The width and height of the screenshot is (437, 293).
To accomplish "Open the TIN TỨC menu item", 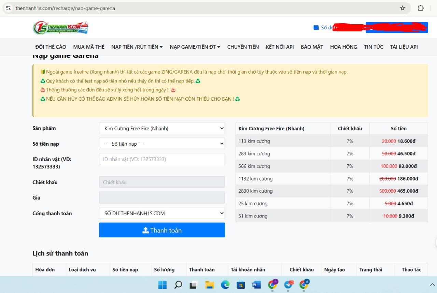I will [373, 47].
